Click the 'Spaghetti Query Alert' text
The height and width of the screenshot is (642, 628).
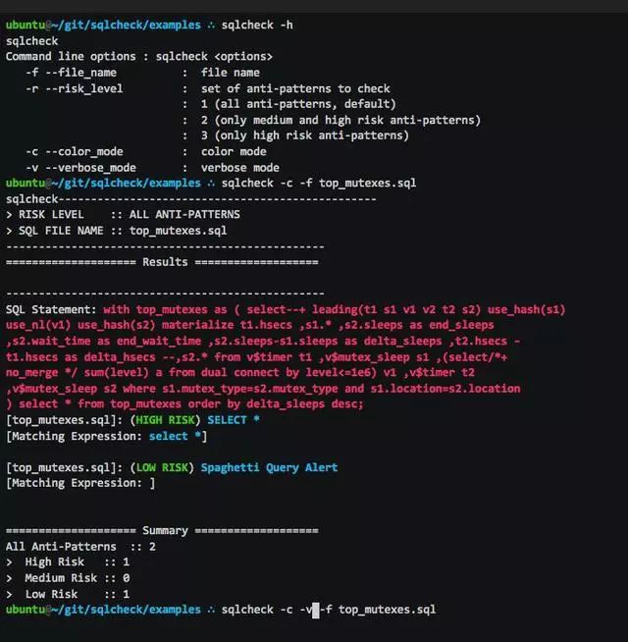(269, 467)
